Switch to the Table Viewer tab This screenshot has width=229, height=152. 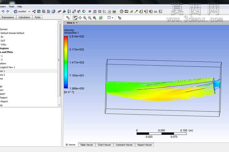[87, 145]
